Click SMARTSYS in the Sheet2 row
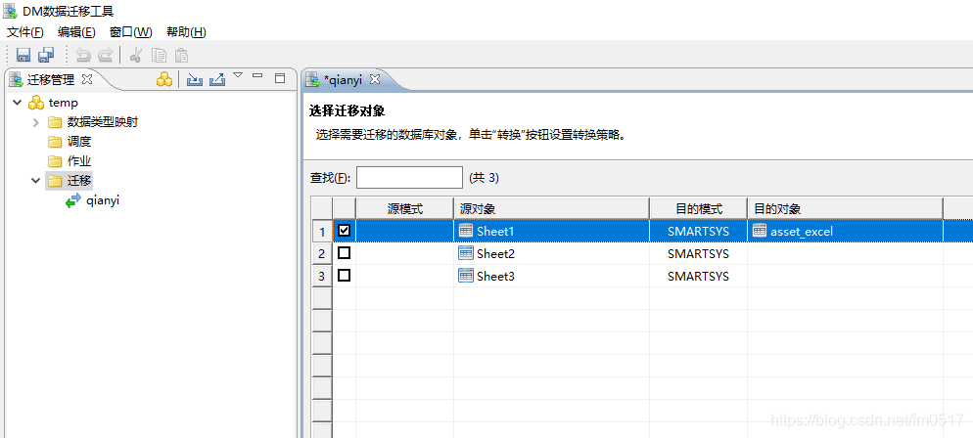The image size is (973, 438). click(x=698, y=254)
